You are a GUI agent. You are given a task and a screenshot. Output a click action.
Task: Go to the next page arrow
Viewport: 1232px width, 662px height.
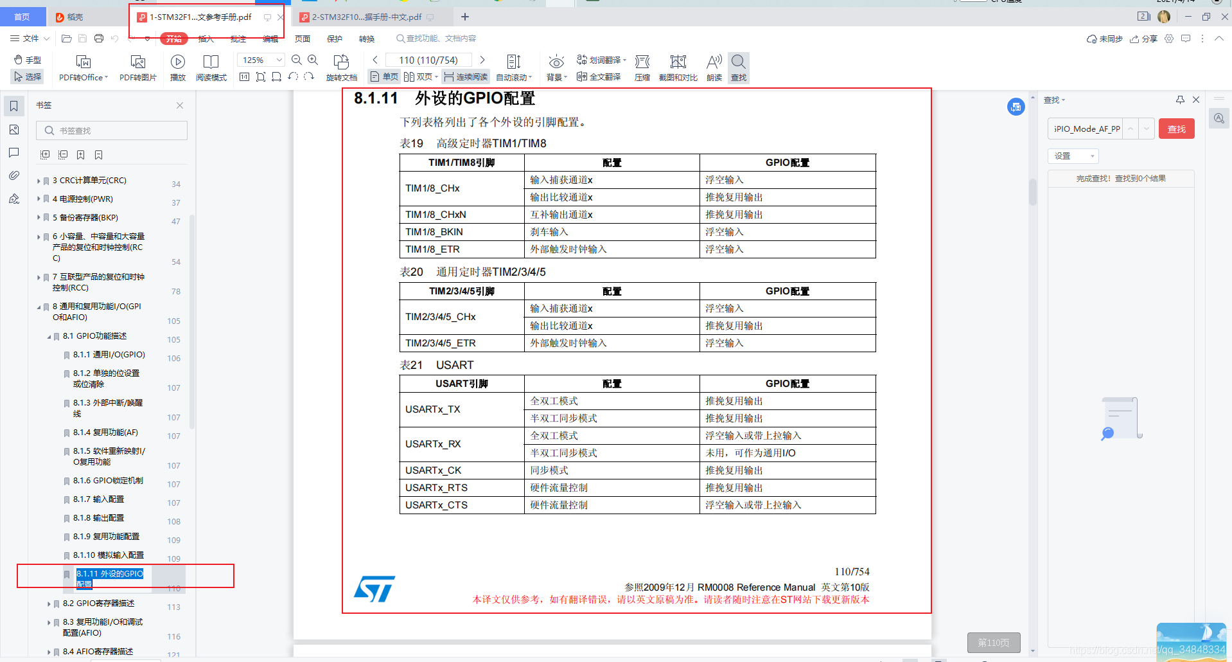[482, 60]
